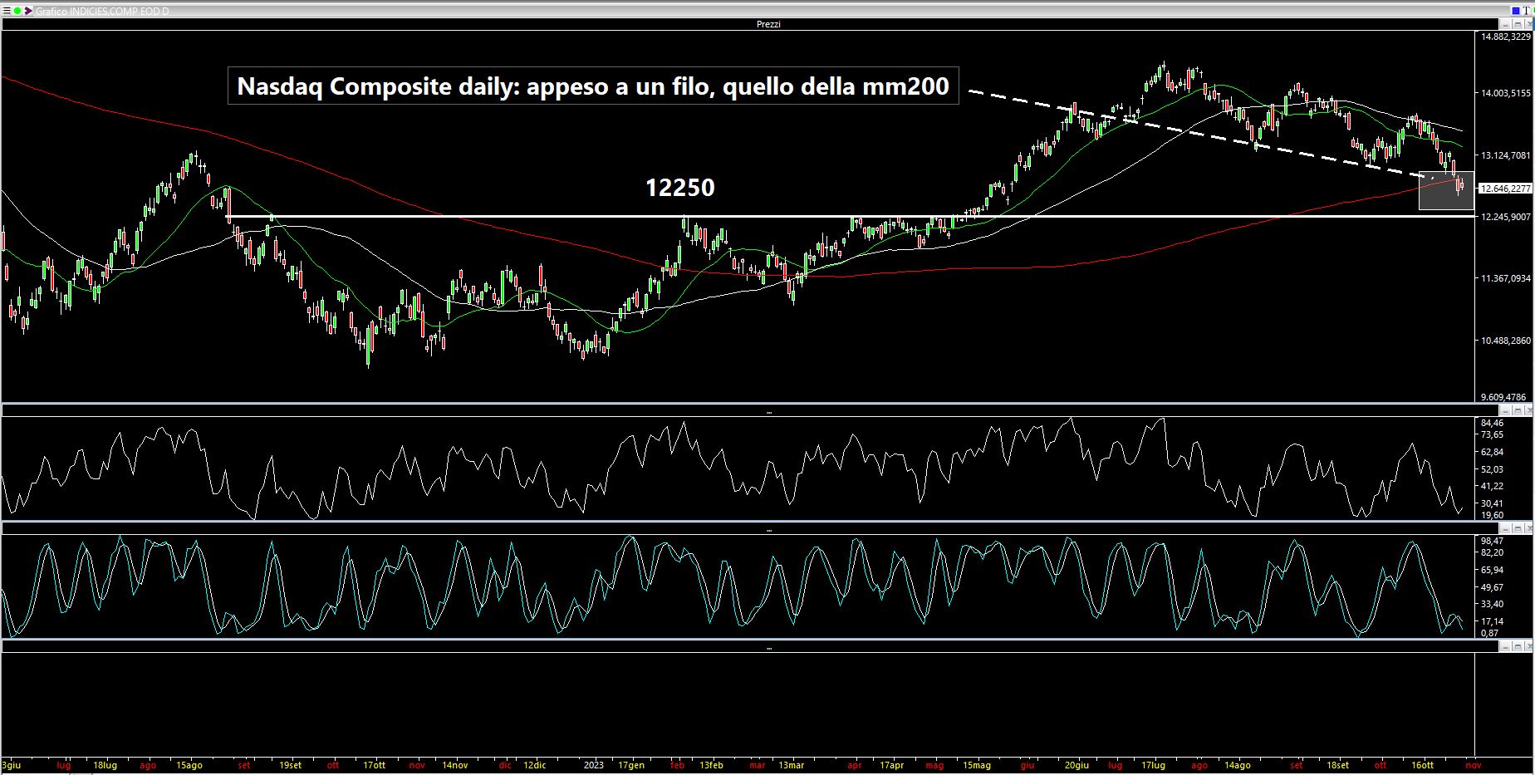Click the 10.488,2860 price axis label
Screen dimensions: 1535x775
coord(1506,341)
